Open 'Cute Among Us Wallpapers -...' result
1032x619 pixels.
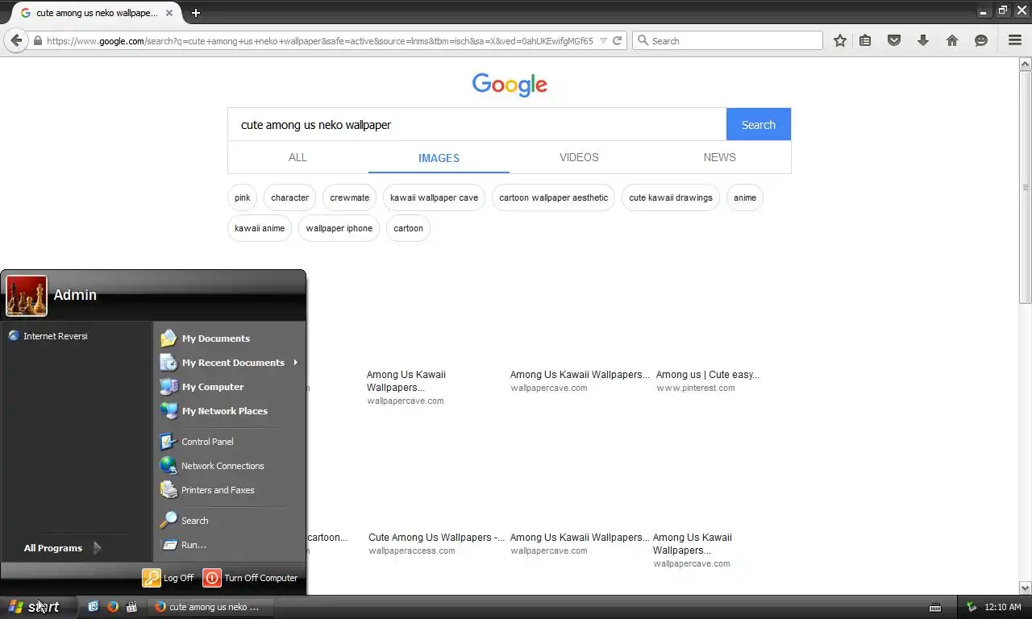click(436, 537)
